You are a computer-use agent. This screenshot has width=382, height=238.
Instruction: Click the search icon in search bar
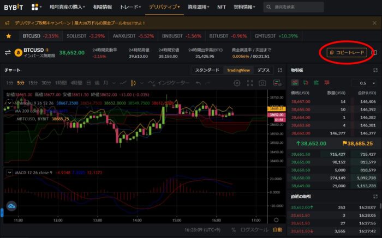pos(268,7)
